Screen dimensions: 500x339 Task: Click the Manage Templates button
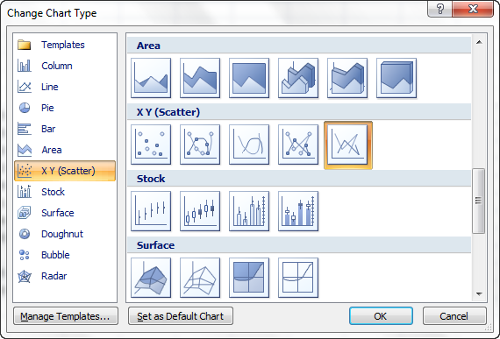pos(66,316)
